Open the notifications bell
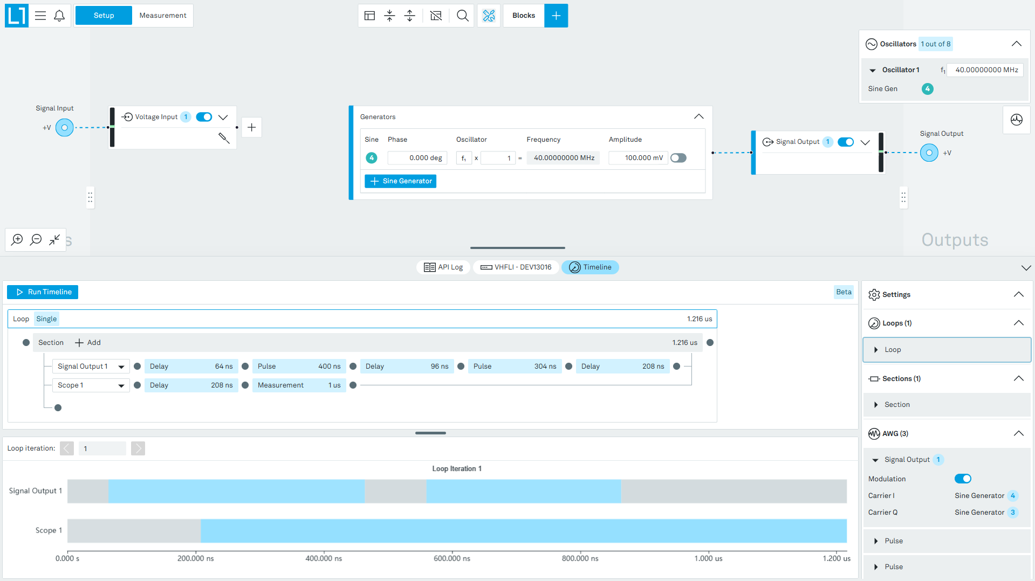The height and width of the screenshot is (581, 1035). click(59, 16)
